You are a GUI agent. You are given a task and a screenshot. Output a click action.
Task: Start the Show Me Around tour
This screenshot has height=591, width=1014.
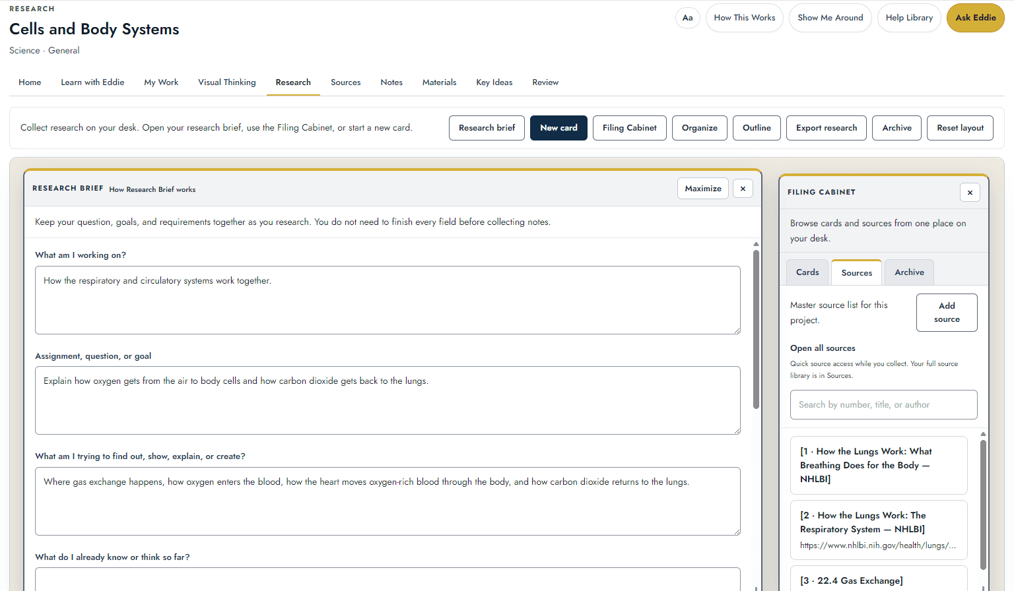(830, 18)
